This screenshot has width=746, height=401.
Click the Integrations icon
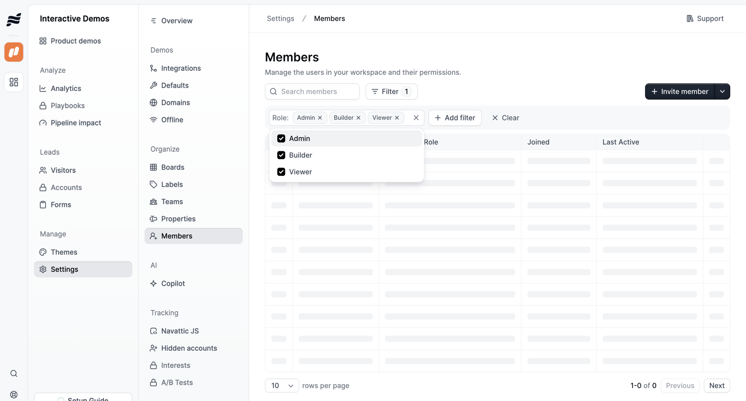[x=153, y=68]
